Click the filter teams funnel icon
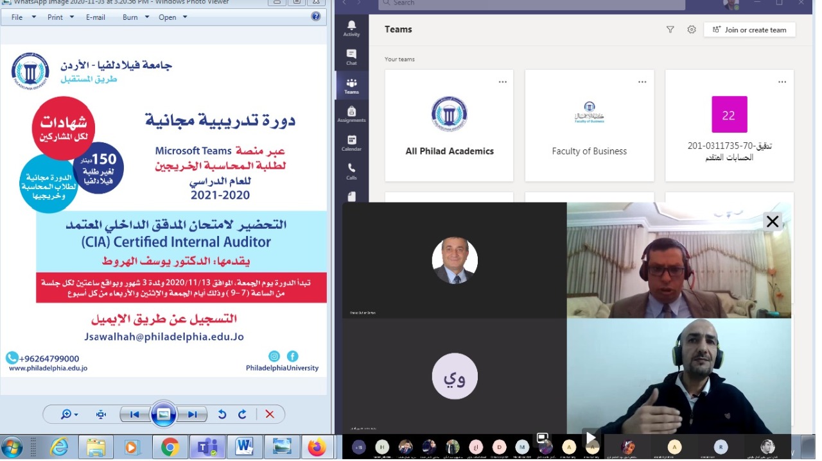This screenshot has width=822, height=461. 670,29
